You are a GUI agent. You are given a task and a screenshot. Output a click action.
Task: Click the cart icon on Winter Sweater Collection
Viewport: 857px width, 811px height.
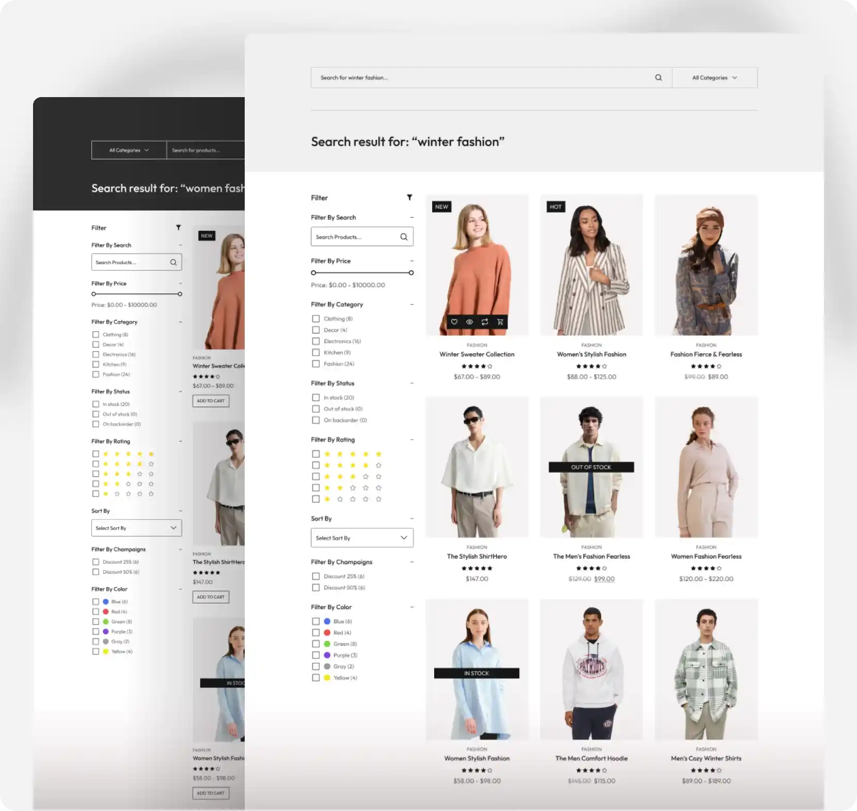[x=500, y=322]
